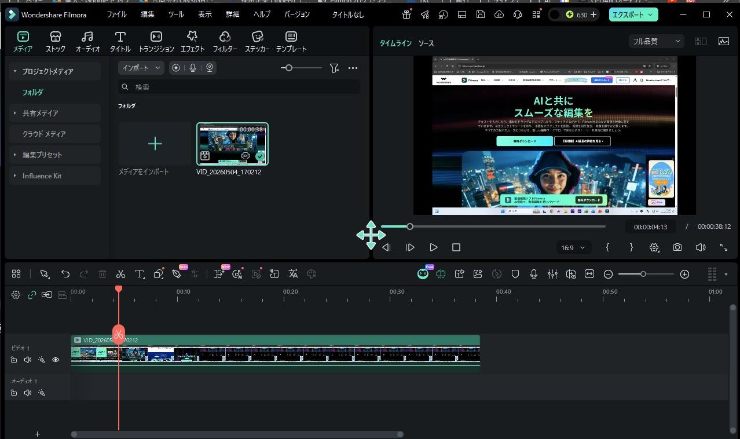Toggle the clip link icon next to ripple
740x439 pixels.
coord(47,295)
